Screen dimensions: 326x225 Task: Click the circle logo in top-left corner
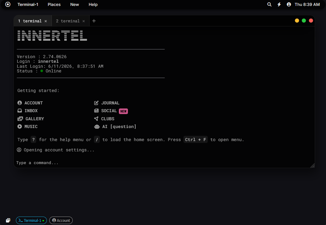point(8,4)
